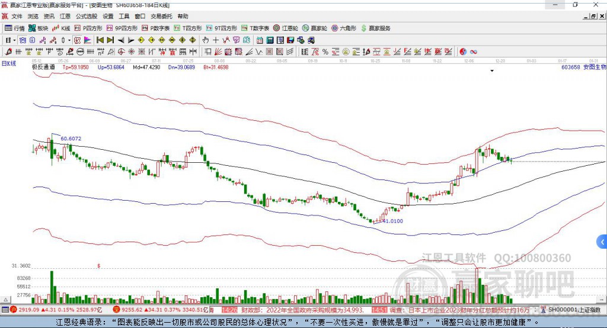Screen dimensions: 607x328
Task: Select the zigzag wave line tool
Action: tap(258, 52)
